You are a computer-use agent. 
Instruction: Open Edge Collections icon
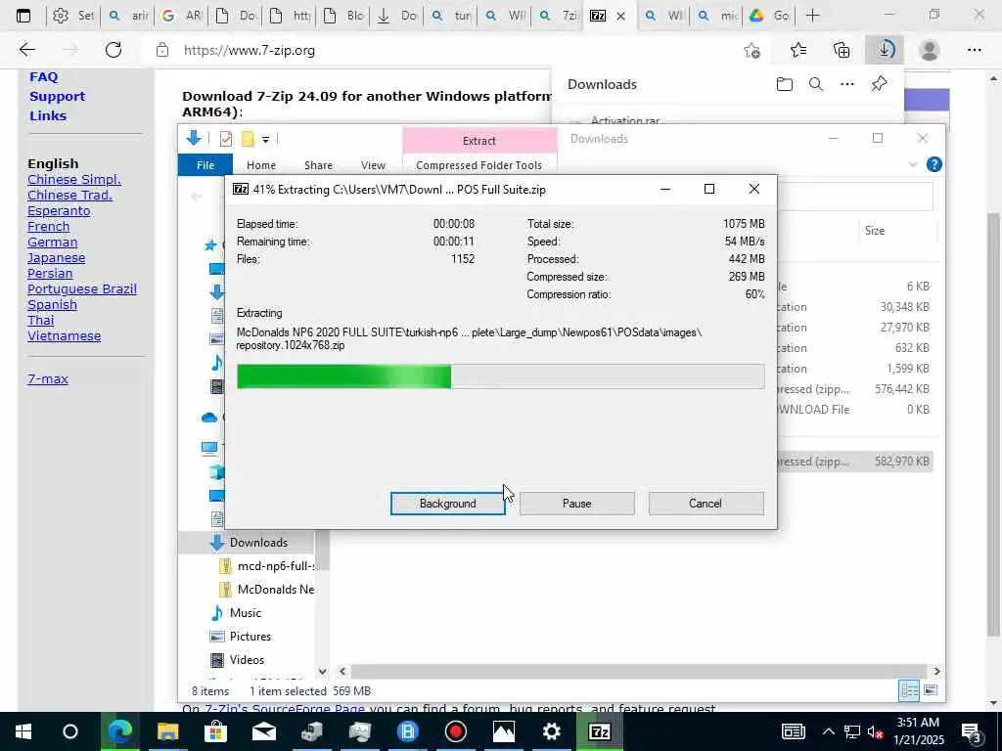coord(842,50)
